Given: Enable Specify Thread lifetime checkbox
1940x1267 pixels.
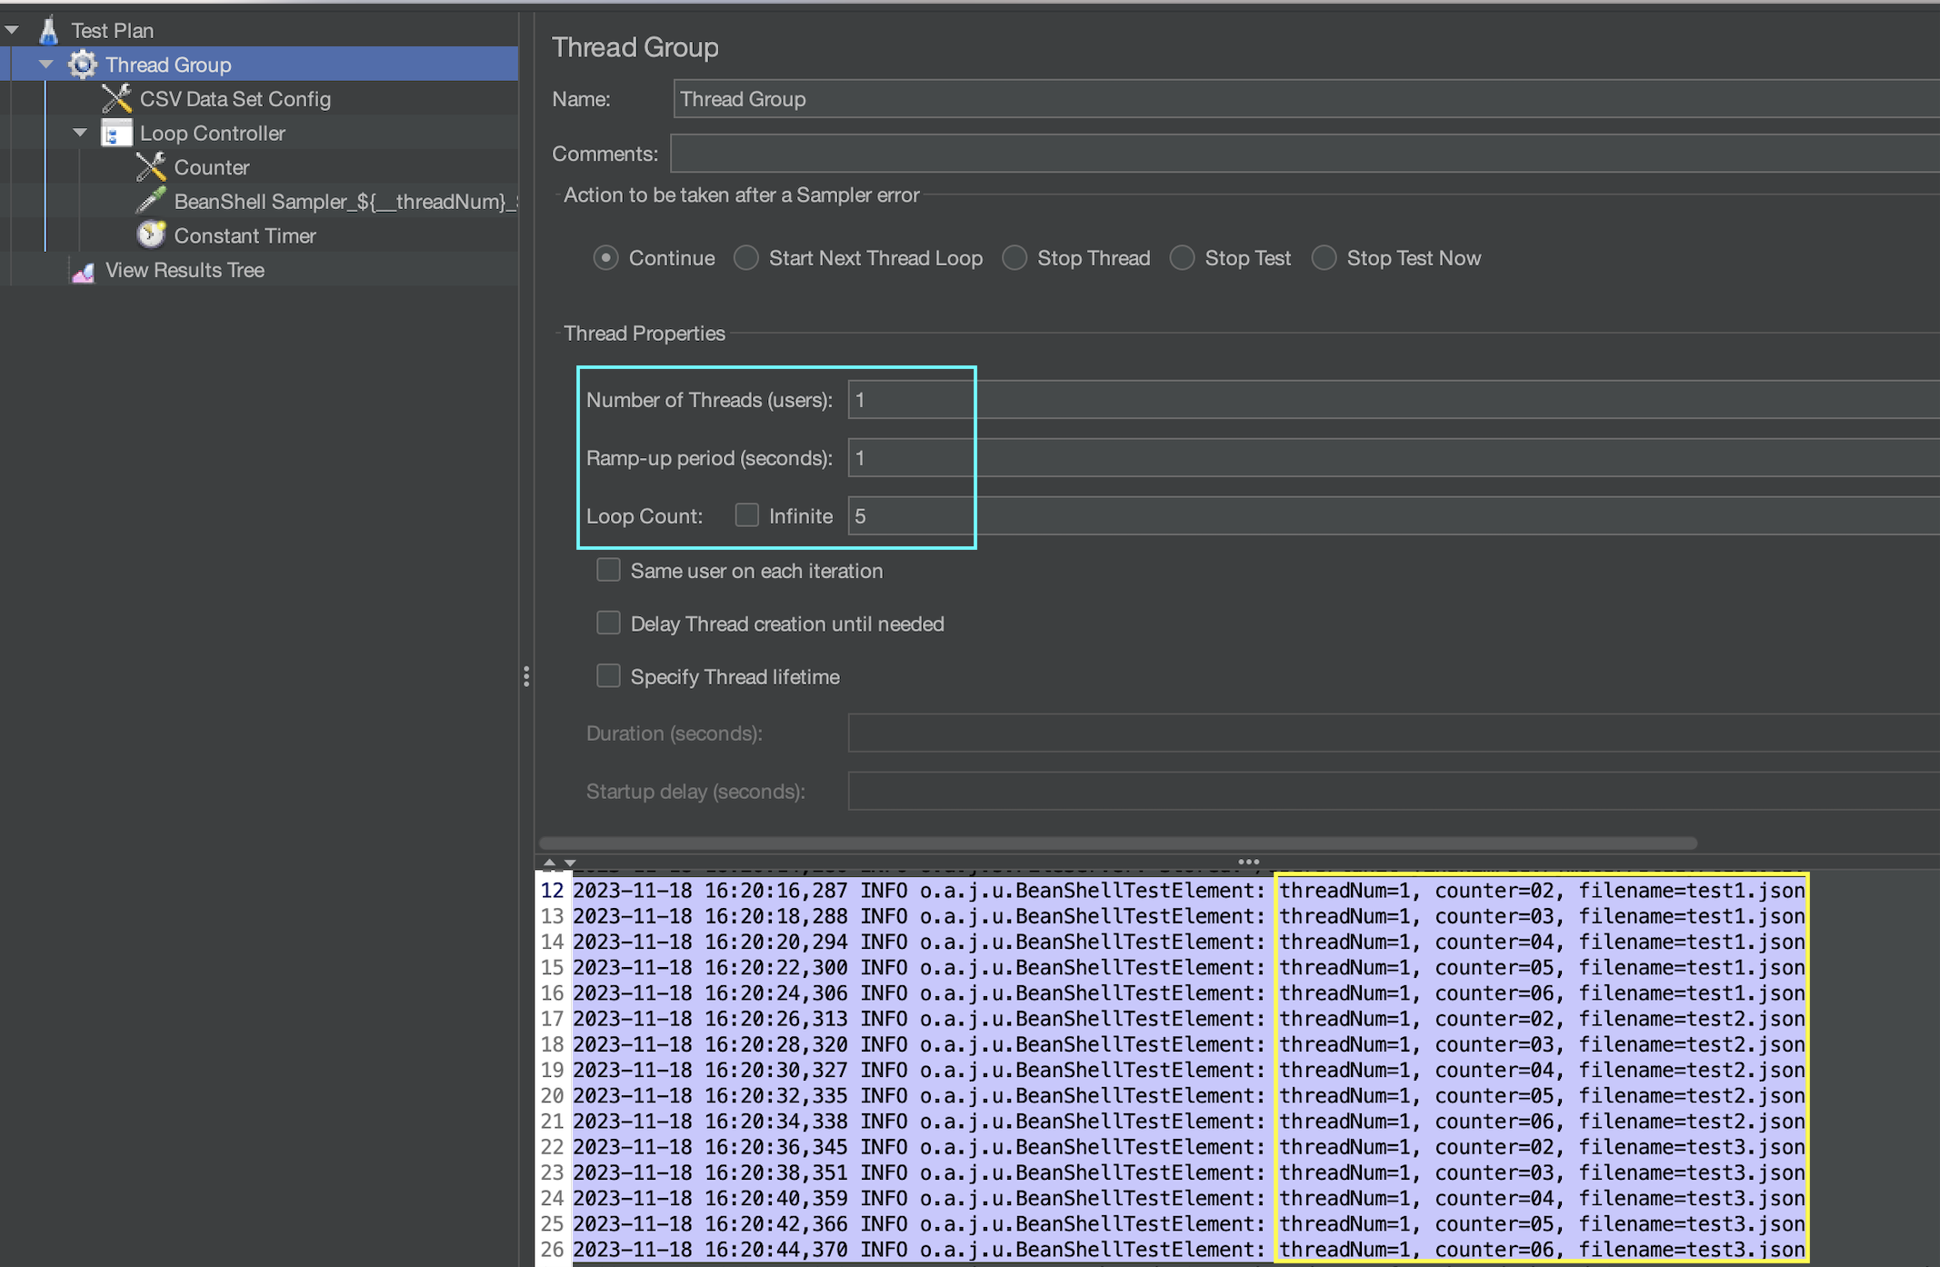Looking at the screenshot, I should (608, 676).
